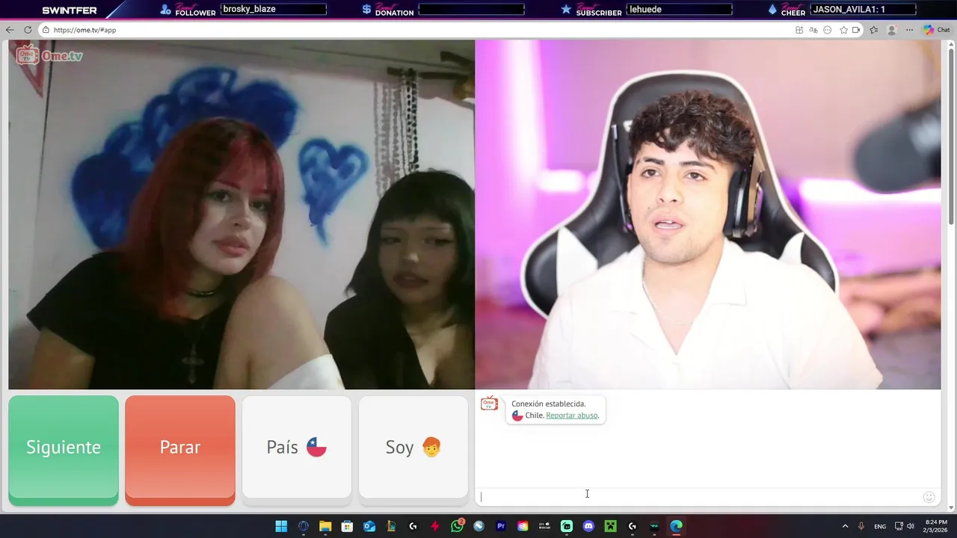This screenshot has height=538, width=957.
Task: Add this page to favorites
Action: 843,30
